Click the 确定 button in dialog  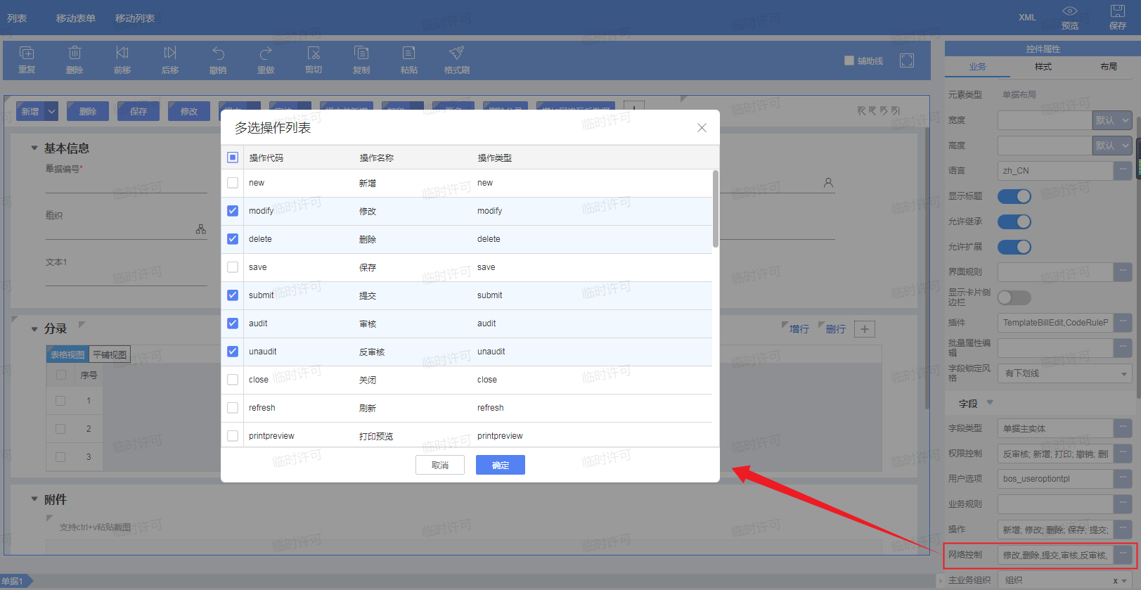[x=500, y=465]
